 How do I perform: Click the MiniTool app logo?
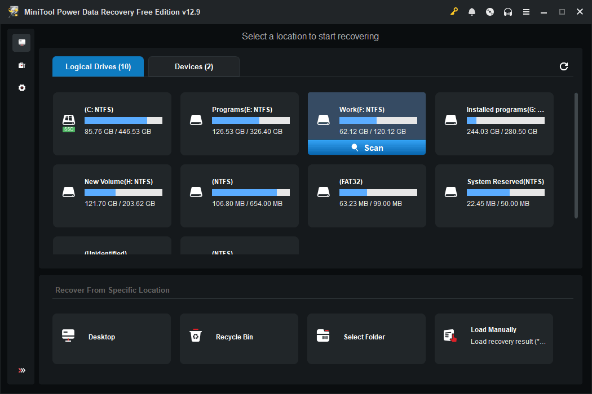coord(14,12)
